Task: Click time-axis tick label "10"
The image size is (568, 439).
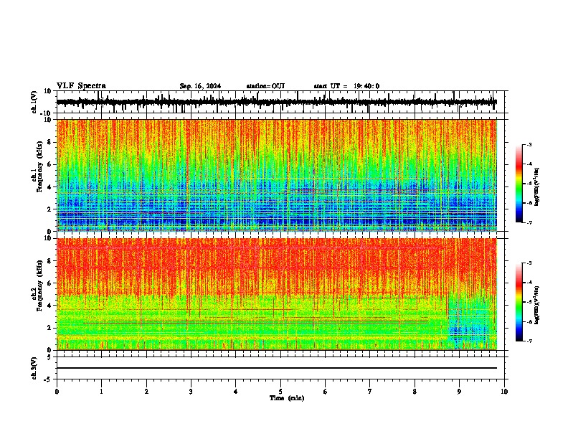Action: (504, 392)
